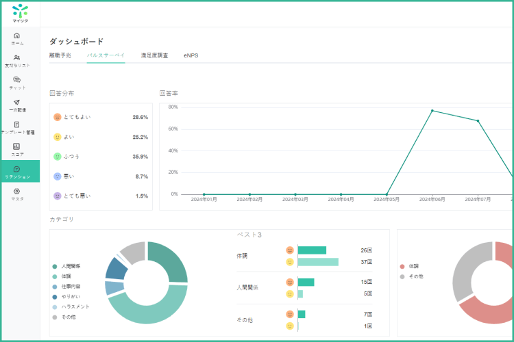Click the dark green donut segment in カテゴリ chart
Viewport: 514px width, 342px height.
(172, 260)
